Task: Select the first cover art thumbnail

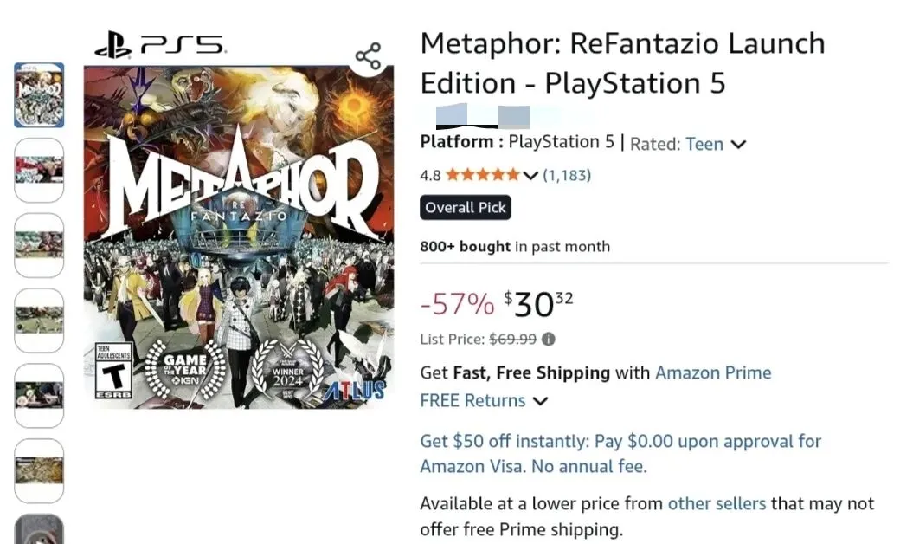Action: click(x=39, y=95)
